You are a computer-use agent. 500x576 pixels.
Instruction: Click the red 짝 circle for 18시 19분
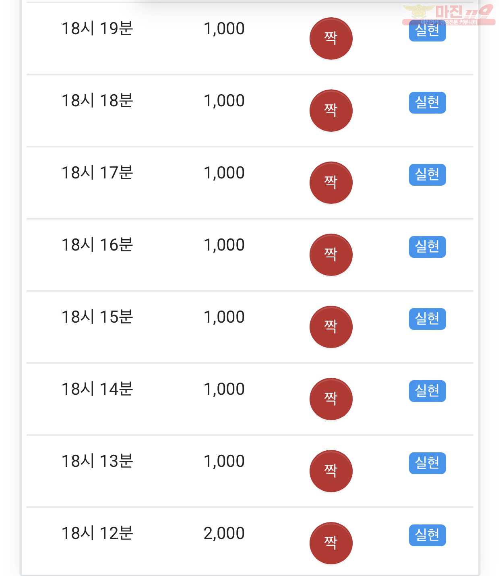point(331,38)
